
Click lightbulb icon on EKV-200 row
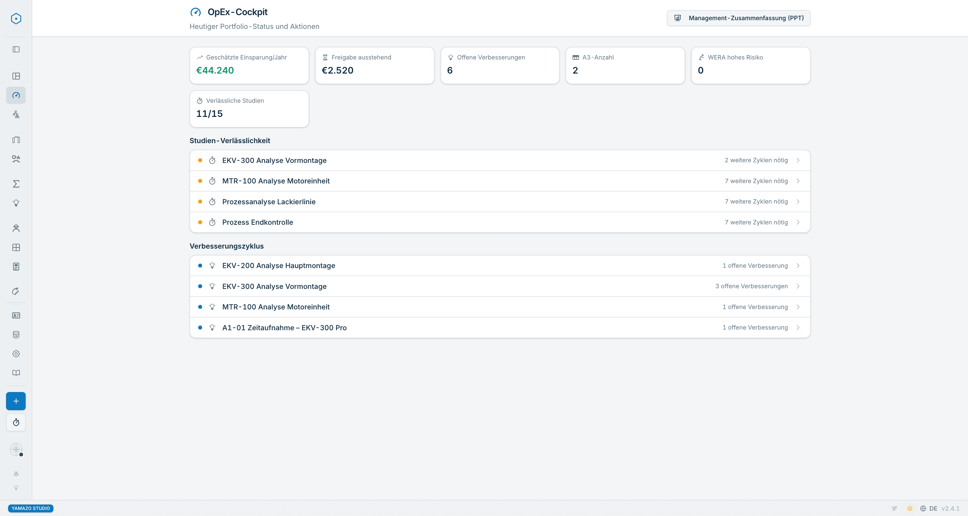pyautogui.click(x=212, y=265)
